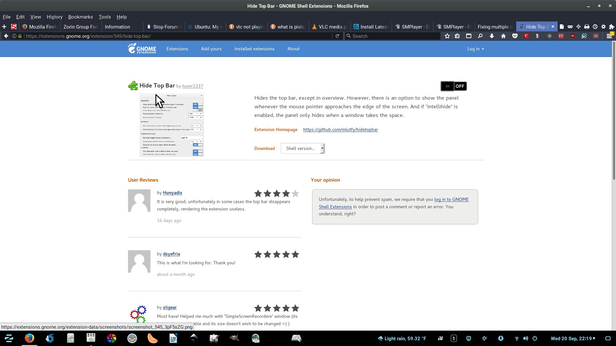This screenshot has height=346, width=616.
Task: Click the volume speaker icon in system tray
Action: click(x=526, y=338)
